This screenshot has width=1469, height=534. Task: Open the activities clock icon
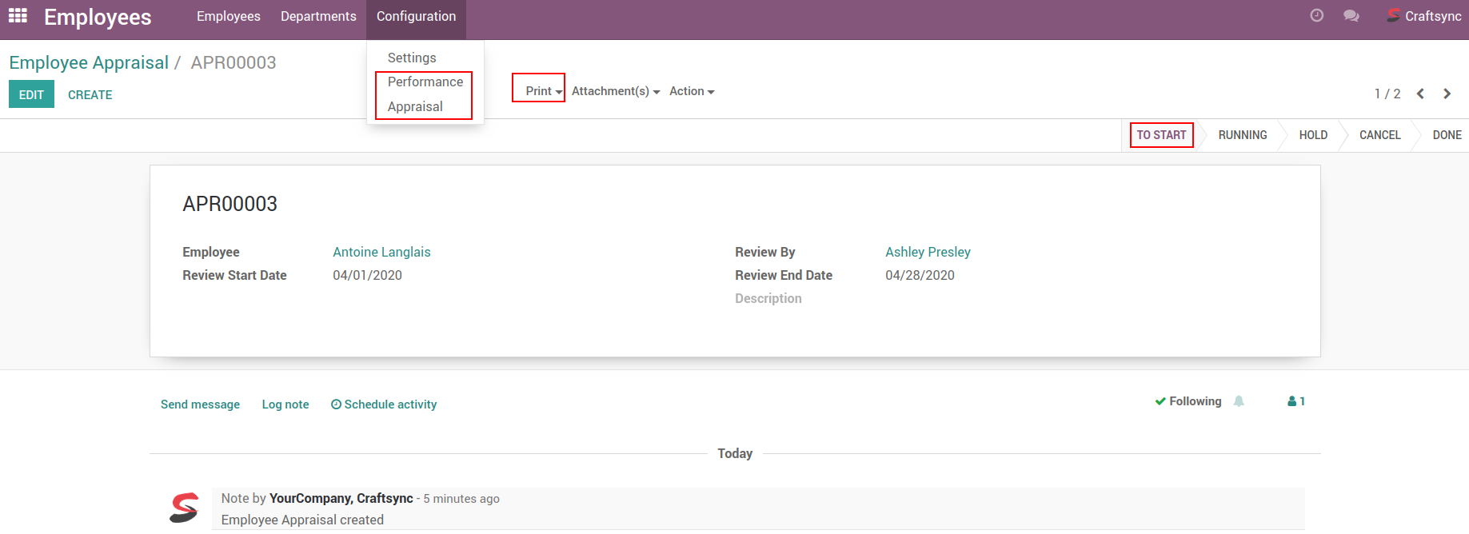pos(1316,16)
